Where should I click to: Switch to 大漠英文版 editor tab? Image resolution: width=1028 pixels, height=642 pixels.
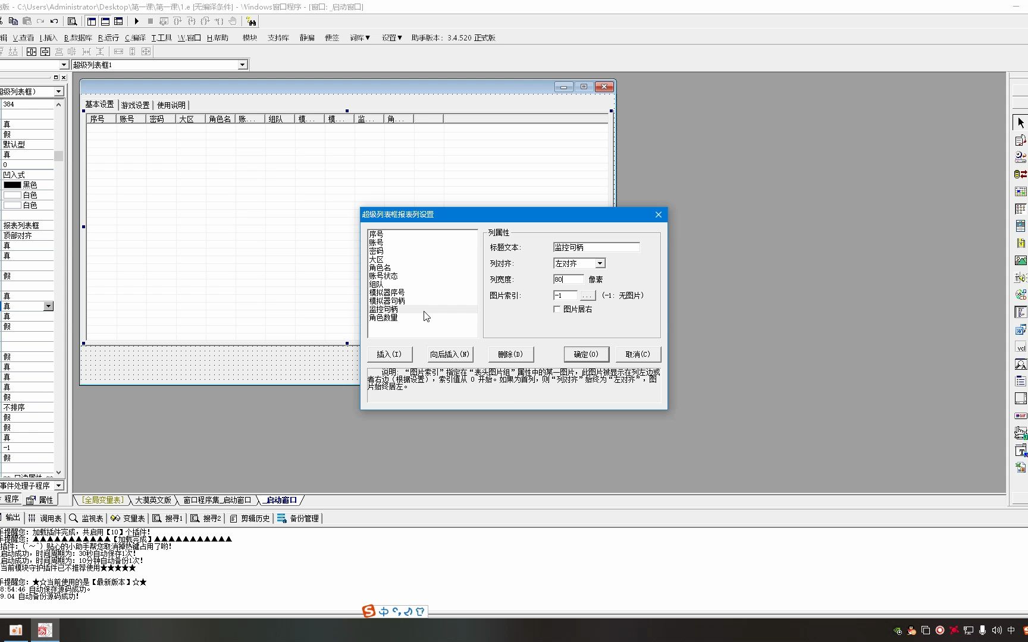pyautogui.click(x=153, y=500)
